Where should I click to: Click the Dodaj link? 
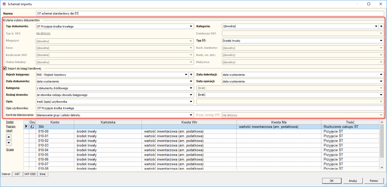(10, 122)
